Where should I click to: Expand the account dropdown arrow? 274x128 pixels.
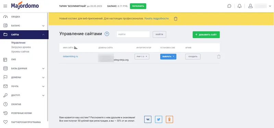[x=270, y=6]
